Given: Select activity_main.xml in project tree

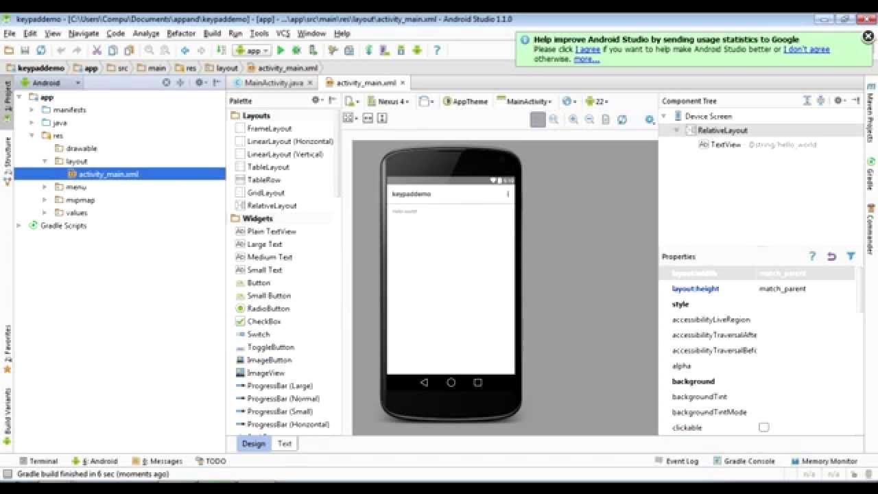Looking at the screenshot, I should coord(119,174).
